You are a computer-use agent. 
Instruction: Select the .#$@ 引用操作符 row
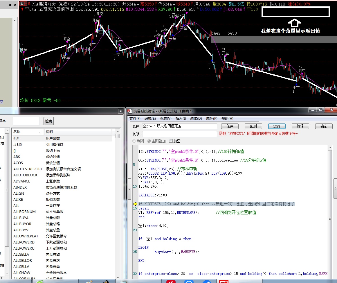point(62,144)
